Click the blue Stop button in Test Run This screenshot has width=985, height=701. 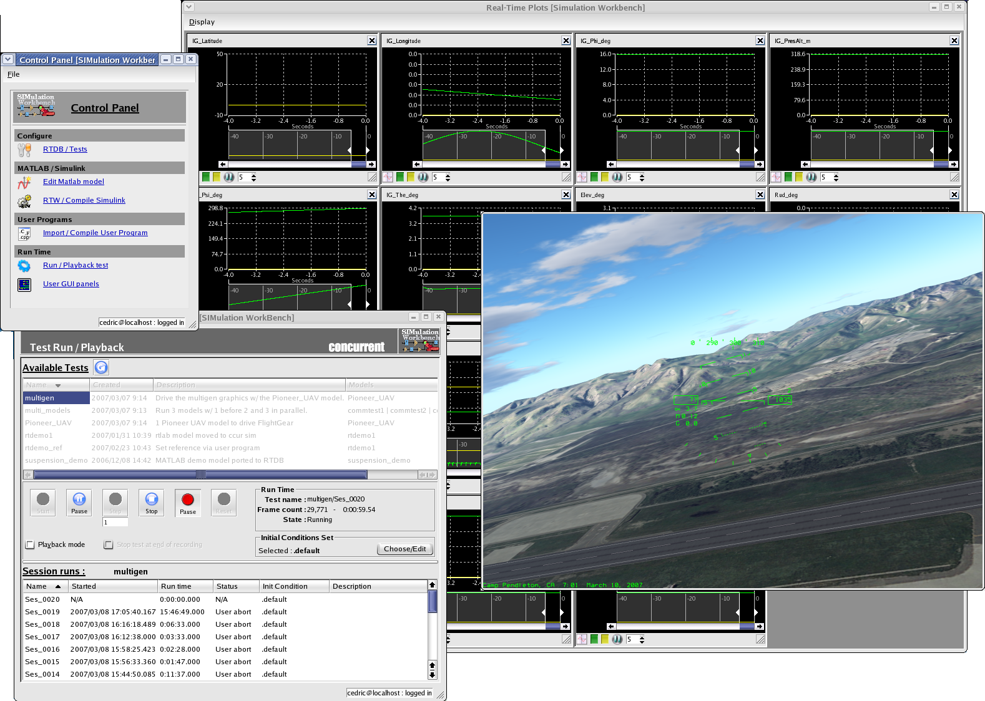pyautogui.click(x=152, y=503)
